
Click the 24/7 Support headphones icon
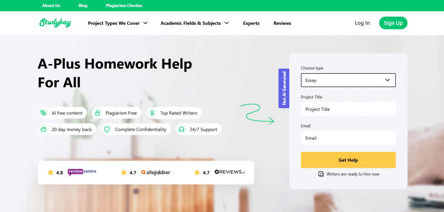(182, 129)
